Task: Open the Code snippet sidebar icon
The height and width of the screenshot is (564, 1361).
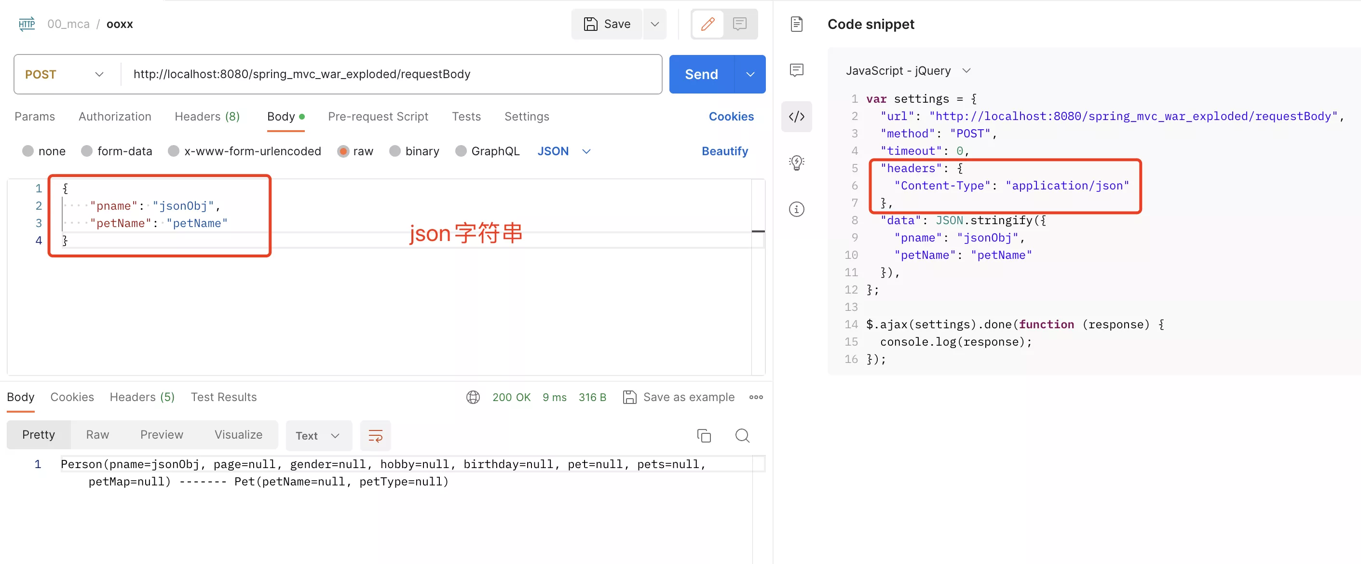Action: point(797,116)
